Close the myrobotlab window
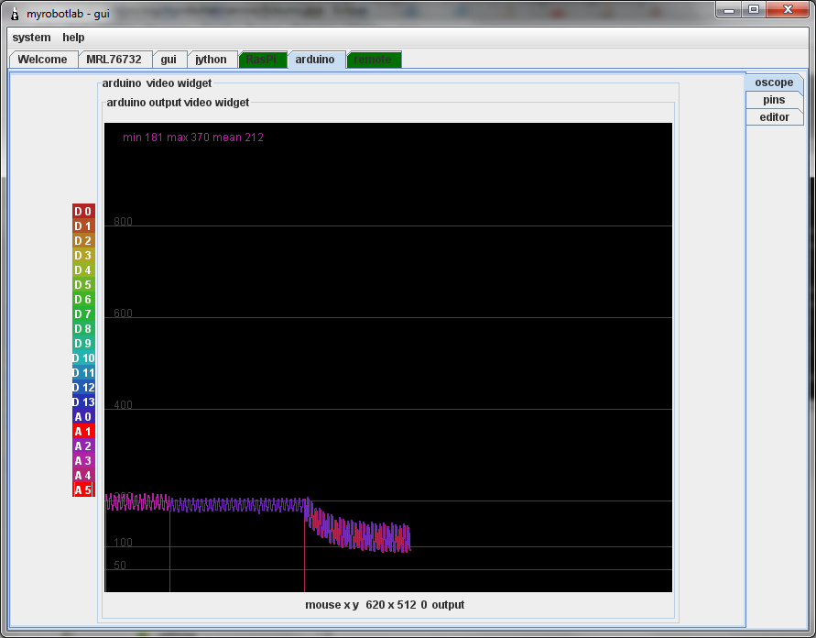The height and width of the screenshot is (638, 816). pos(788,10)
